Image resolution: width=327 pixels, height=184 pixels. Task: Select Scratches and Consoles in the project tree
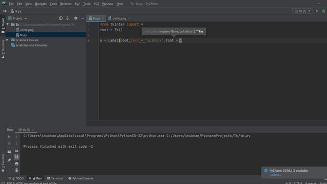[31, 45]
